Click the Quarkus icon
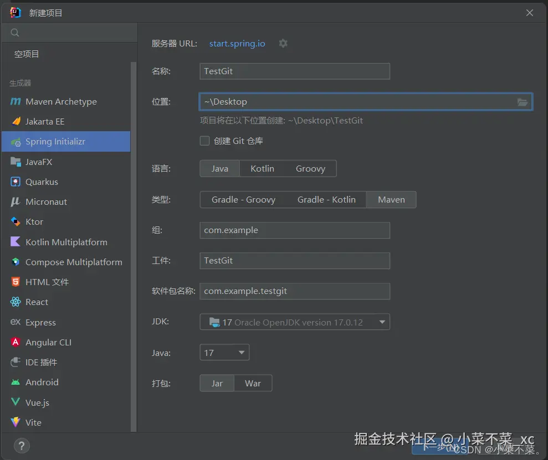548x460 pixels. tap(16, 182)
